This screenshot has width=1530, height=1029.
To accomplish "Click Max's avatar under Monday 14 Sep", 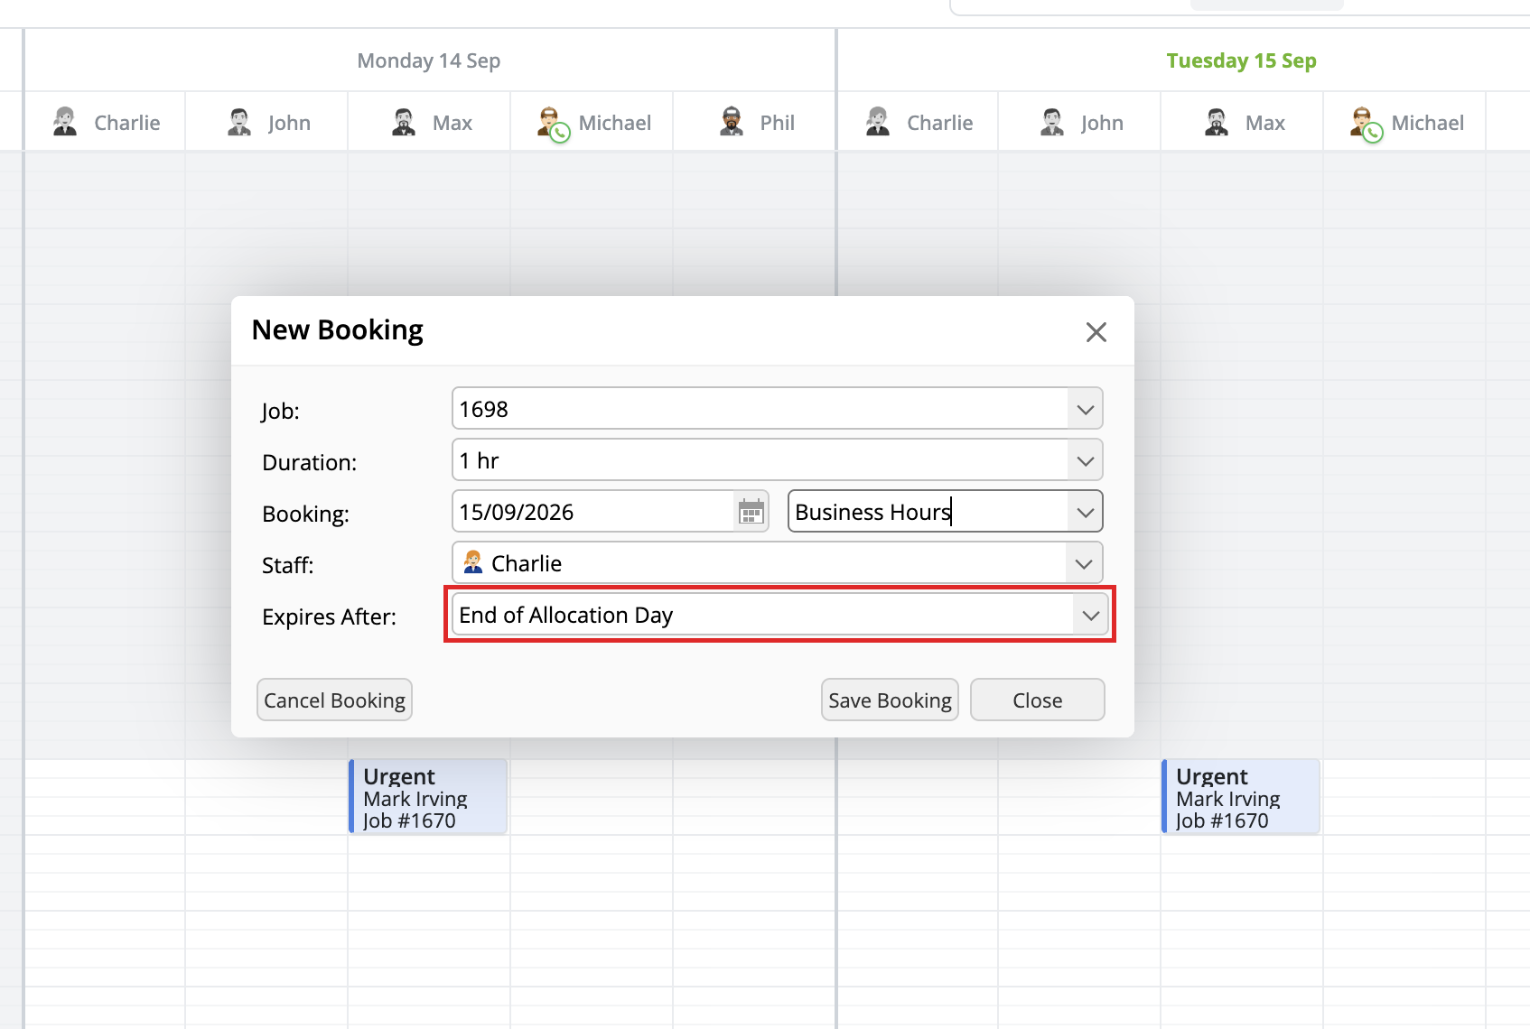I will 404,122.
